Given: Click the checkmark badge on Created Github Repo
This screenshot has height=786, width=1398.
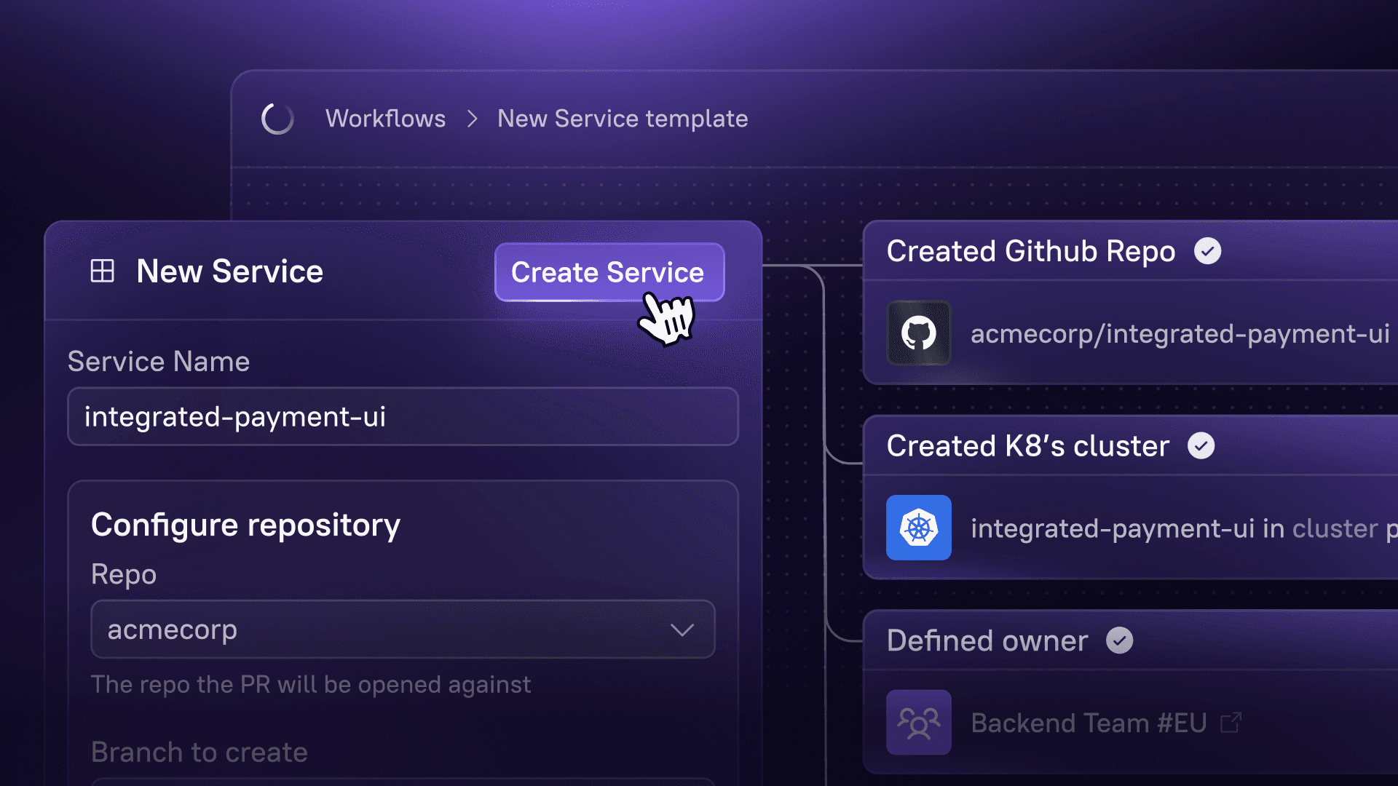Looking at the screenshot, I should tap(1209, 251).
